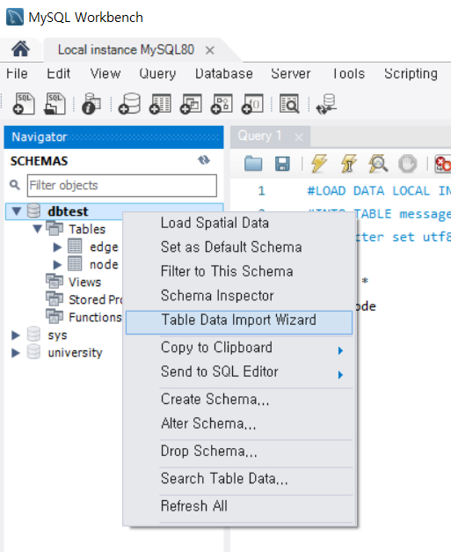Open the object inspector info icon
The image size is (451, 552).
(91, 104)
